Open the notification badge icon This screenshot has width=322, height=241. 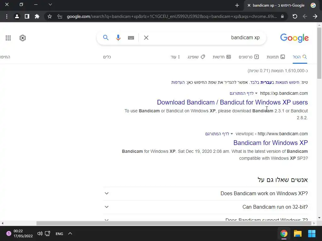tap(8, 233)
